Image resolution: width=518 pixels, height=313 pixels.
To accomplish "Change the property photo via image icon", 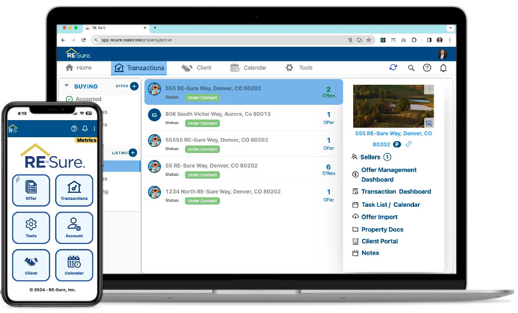I will tap(429, 123).
